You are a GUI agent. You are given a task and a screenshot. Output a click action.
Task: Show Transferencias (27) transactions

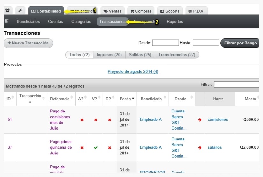click(177, 55)
